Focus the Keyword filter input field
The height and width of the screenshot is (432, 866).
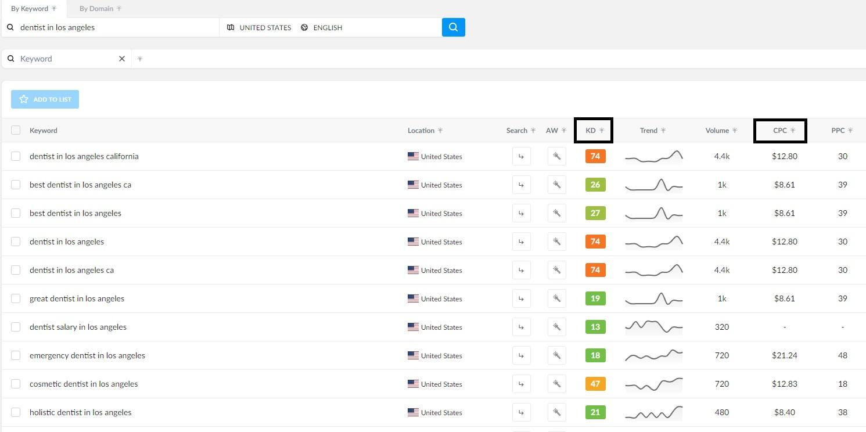coord(67,59)
